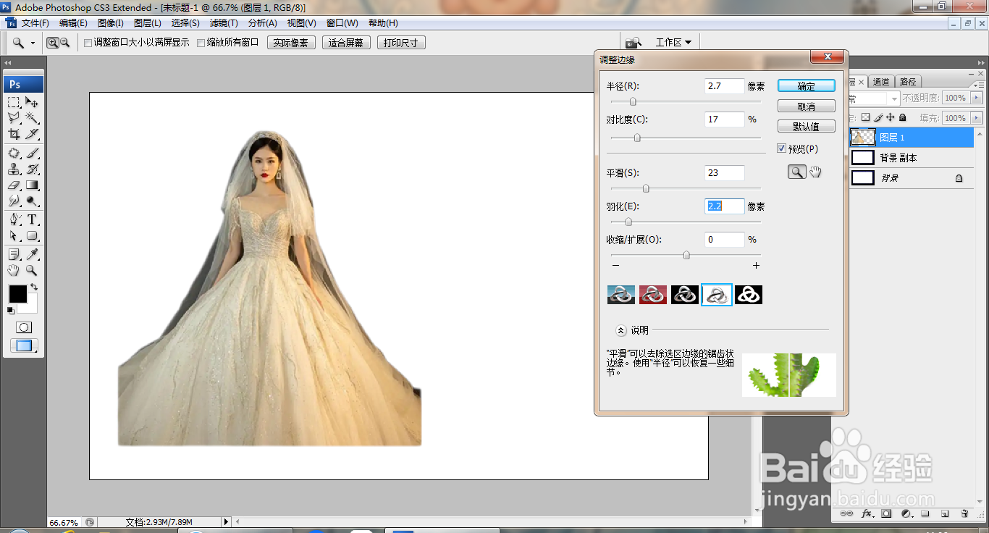Image resolution: width=989 pixels, height=533 pixels.
Task: Select the Crop tool in the toolbox
Action: click(14, 135)
